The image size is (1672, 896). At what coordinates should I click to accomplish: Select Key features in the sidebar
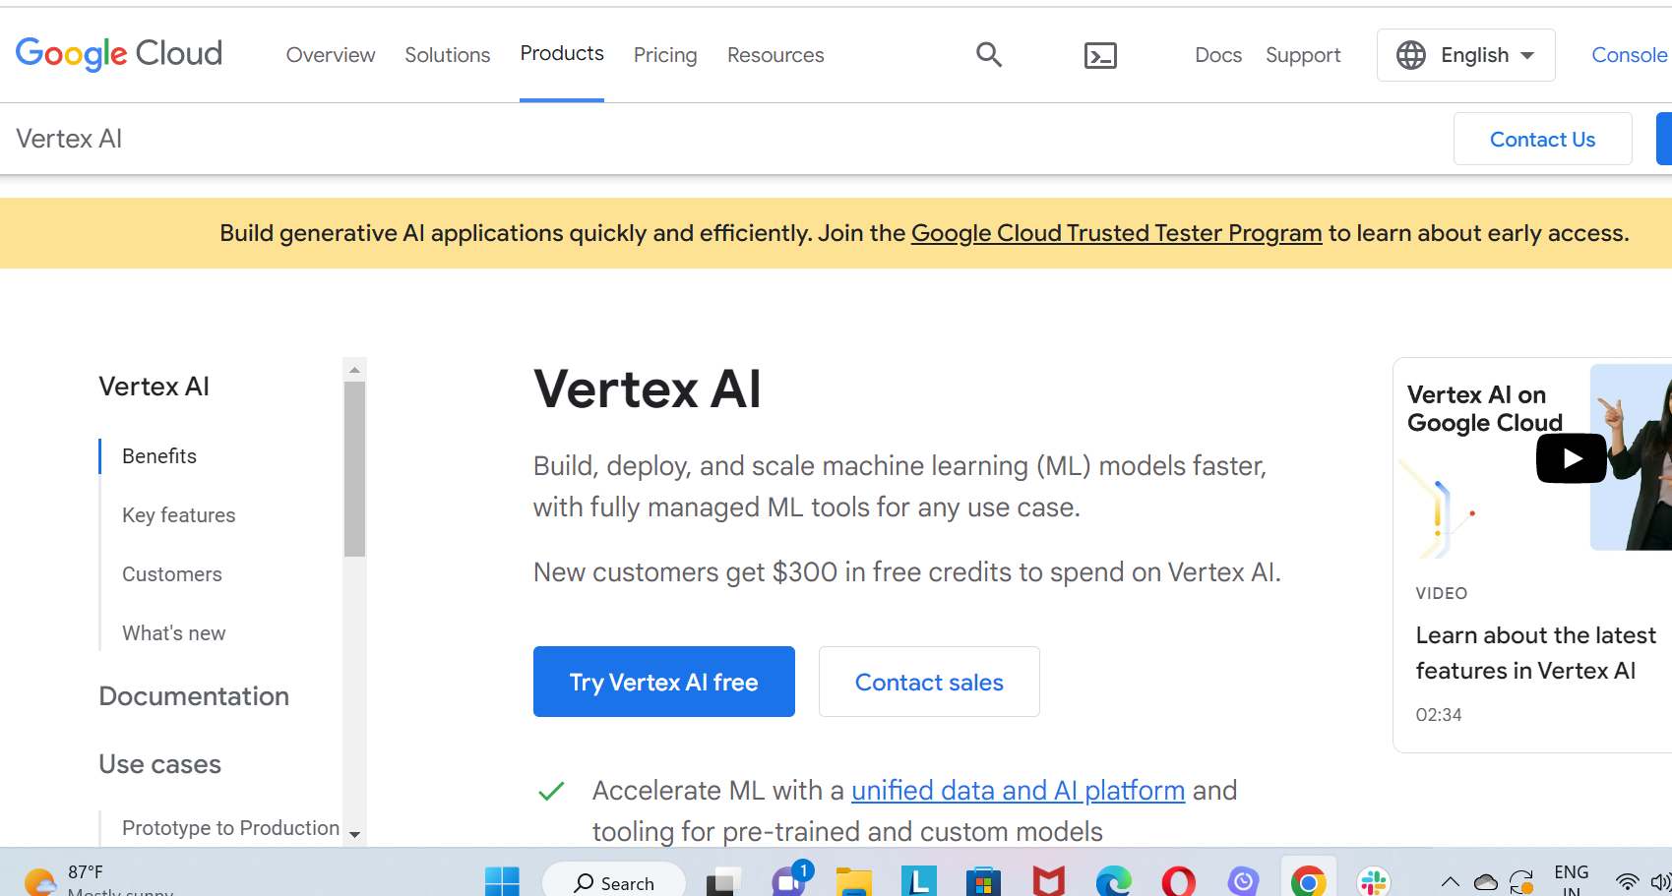[x=179, y=515]
